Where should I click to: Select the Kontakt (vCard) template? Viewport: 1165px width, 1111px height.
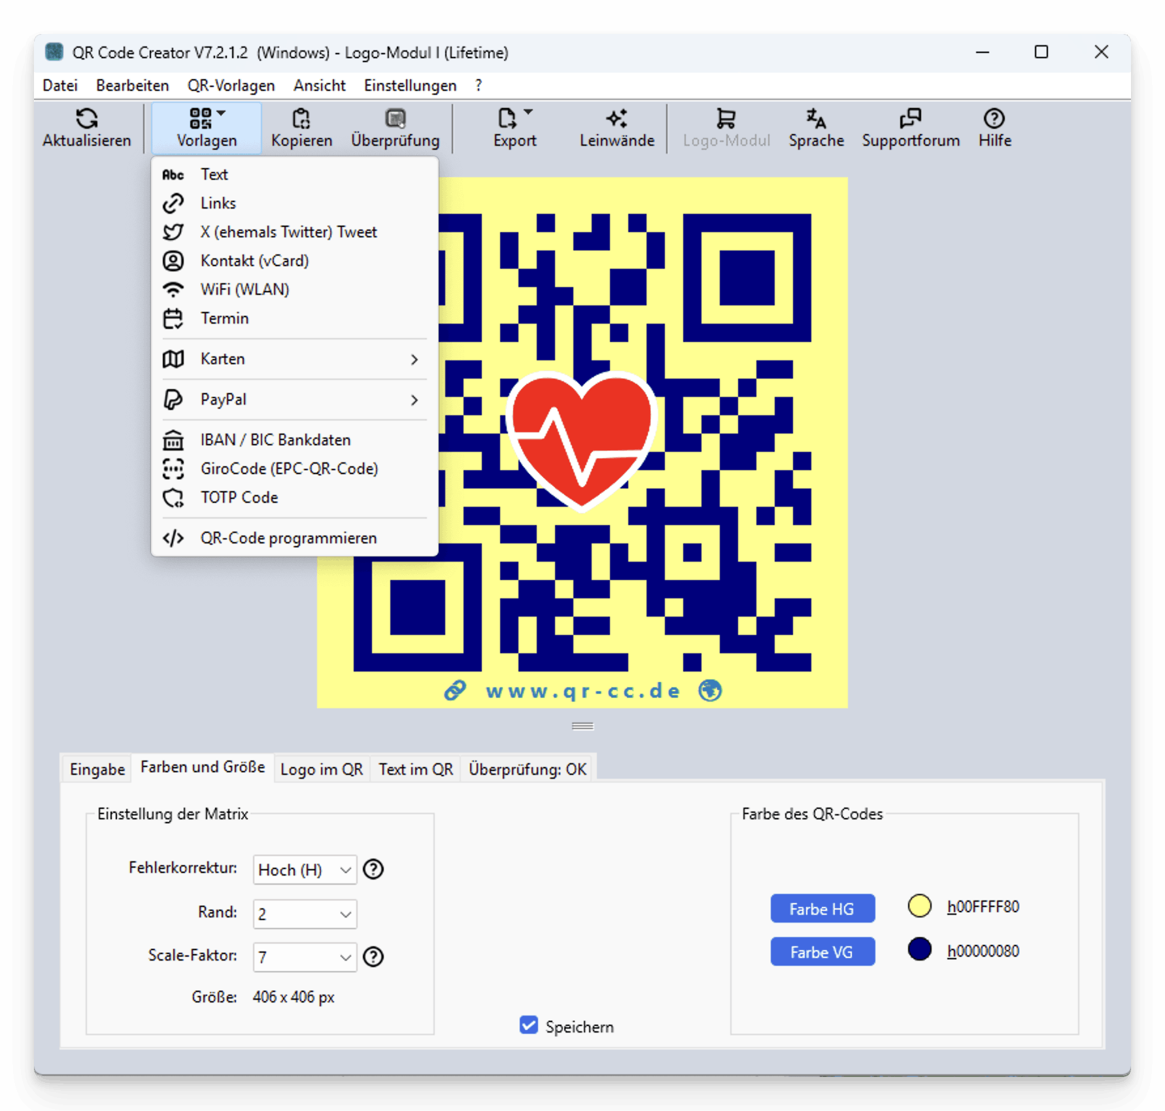coord(294,261)
